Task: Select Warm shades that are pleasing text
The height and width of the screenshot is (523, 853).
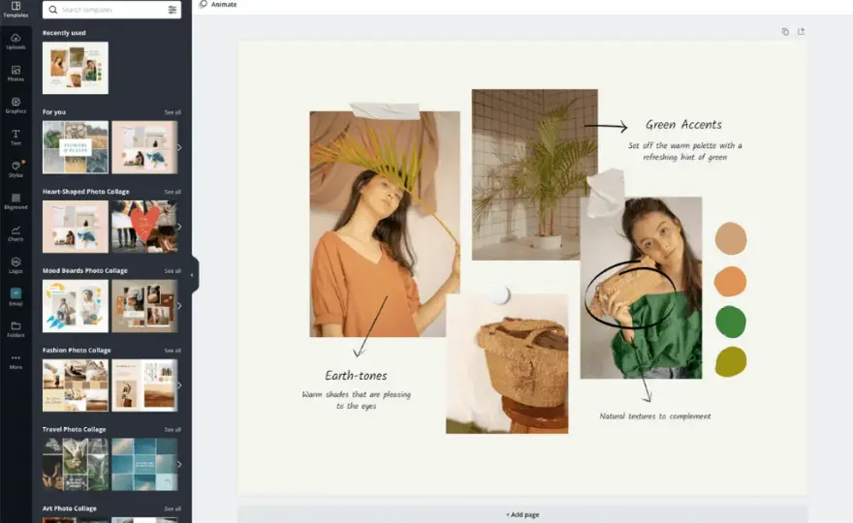Action: click(357, 400)
